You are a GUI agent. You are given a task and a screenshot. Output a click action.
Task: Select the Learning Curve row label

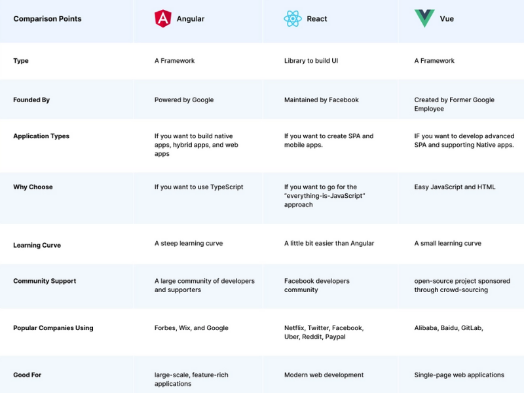37,246
